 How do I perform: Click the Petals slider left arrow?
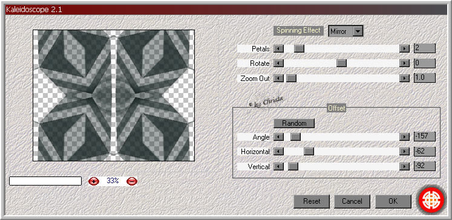[x=278, y=48]
